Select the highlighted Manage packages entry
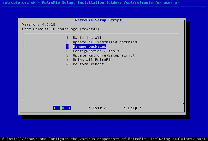The image size is (208, 141). coord(89,46)
